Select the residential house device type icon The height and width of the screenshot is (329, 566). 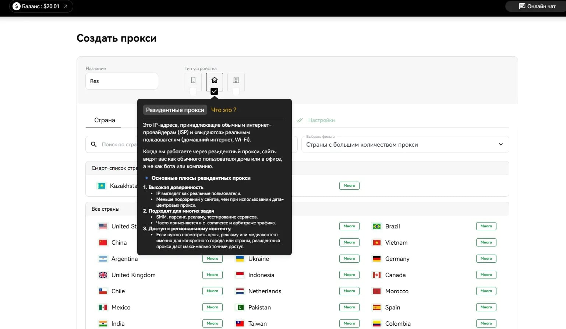point(215,80)
